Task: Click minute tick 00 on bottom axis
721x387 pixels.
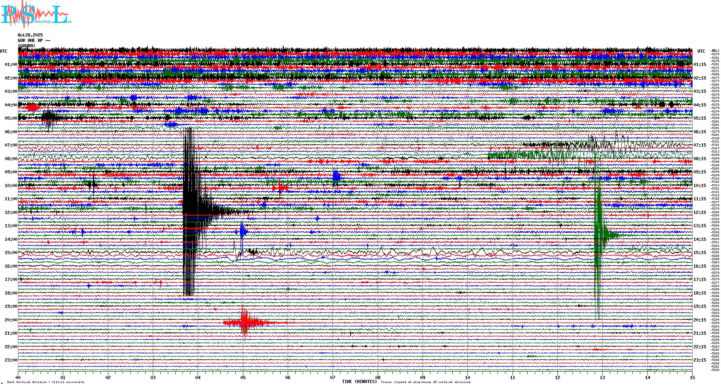Action: pos(18,377)
